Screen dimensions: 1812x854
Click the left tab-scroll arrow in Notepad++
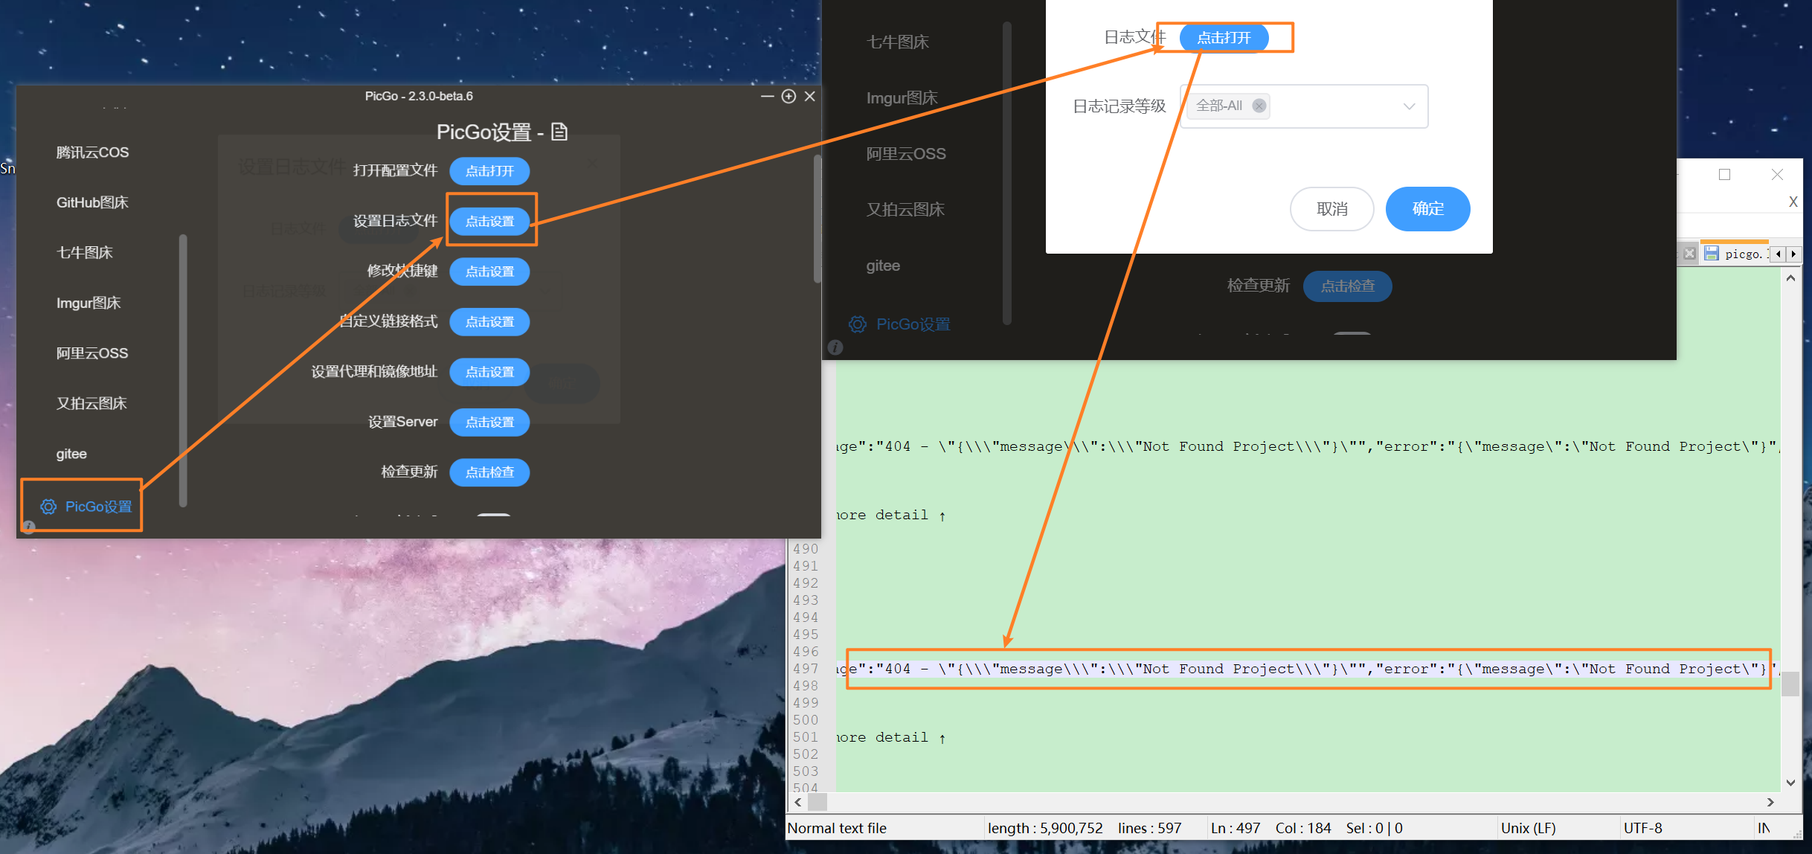[x=1778, y=254]
